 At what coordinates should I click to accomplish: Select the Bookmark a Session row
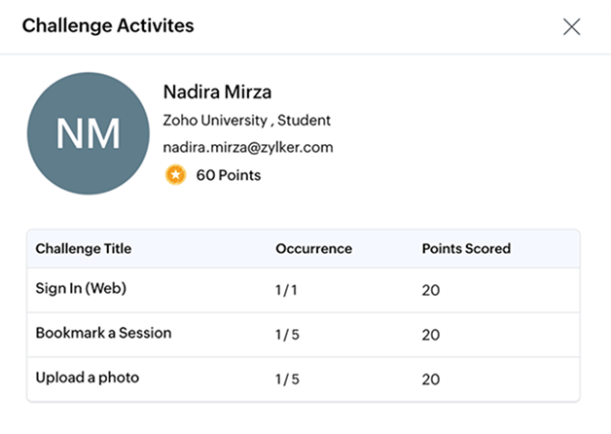coord(304,335)
